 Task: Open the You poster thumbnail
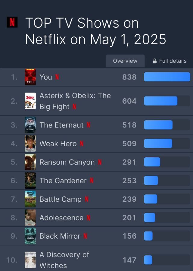click(x=30, y=77)
